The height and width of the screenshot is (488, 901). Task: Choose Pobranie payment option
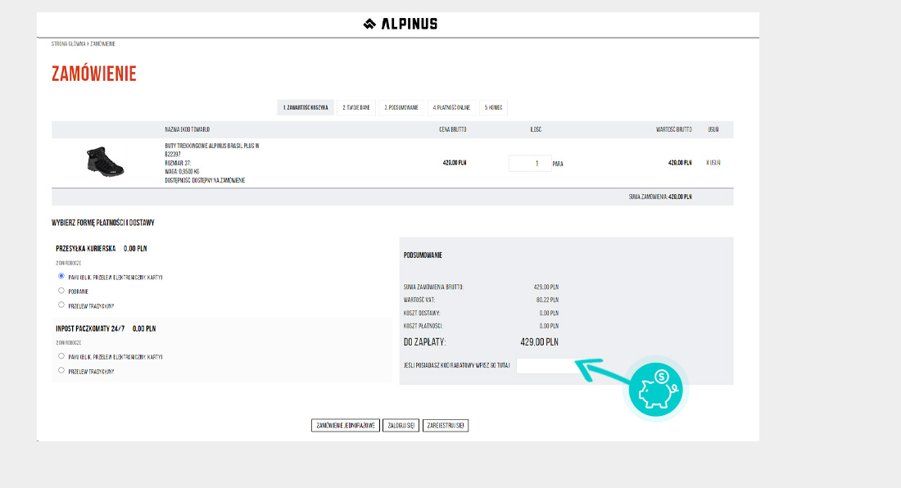[x=61, y=291]
